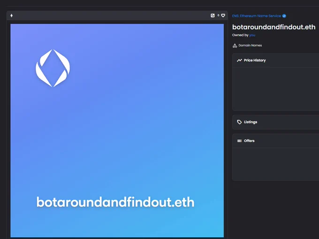Click the botaroundandfindout.eth title heading
319x239 pixels.
coord(274,27)
